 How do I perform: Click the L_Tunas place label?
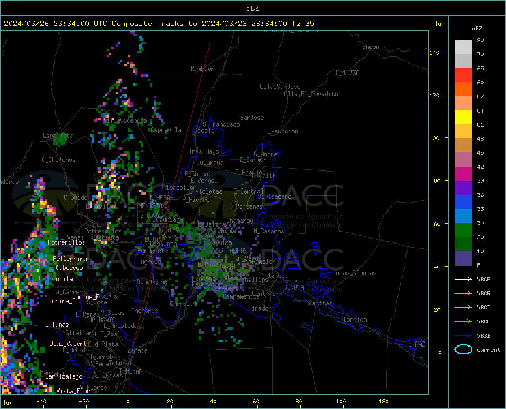coord(57,325)
